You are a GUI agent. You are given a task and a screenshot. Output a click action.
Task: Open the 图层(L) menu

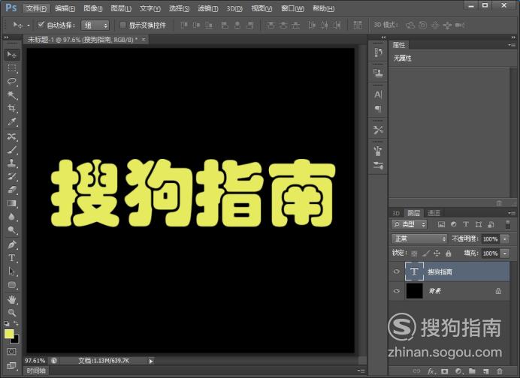pyautogui.click(x=121, y=8)
